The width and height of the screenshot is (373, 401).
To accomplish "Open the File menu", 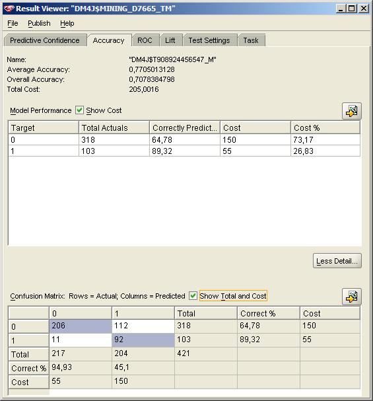I will pos(13,23).
